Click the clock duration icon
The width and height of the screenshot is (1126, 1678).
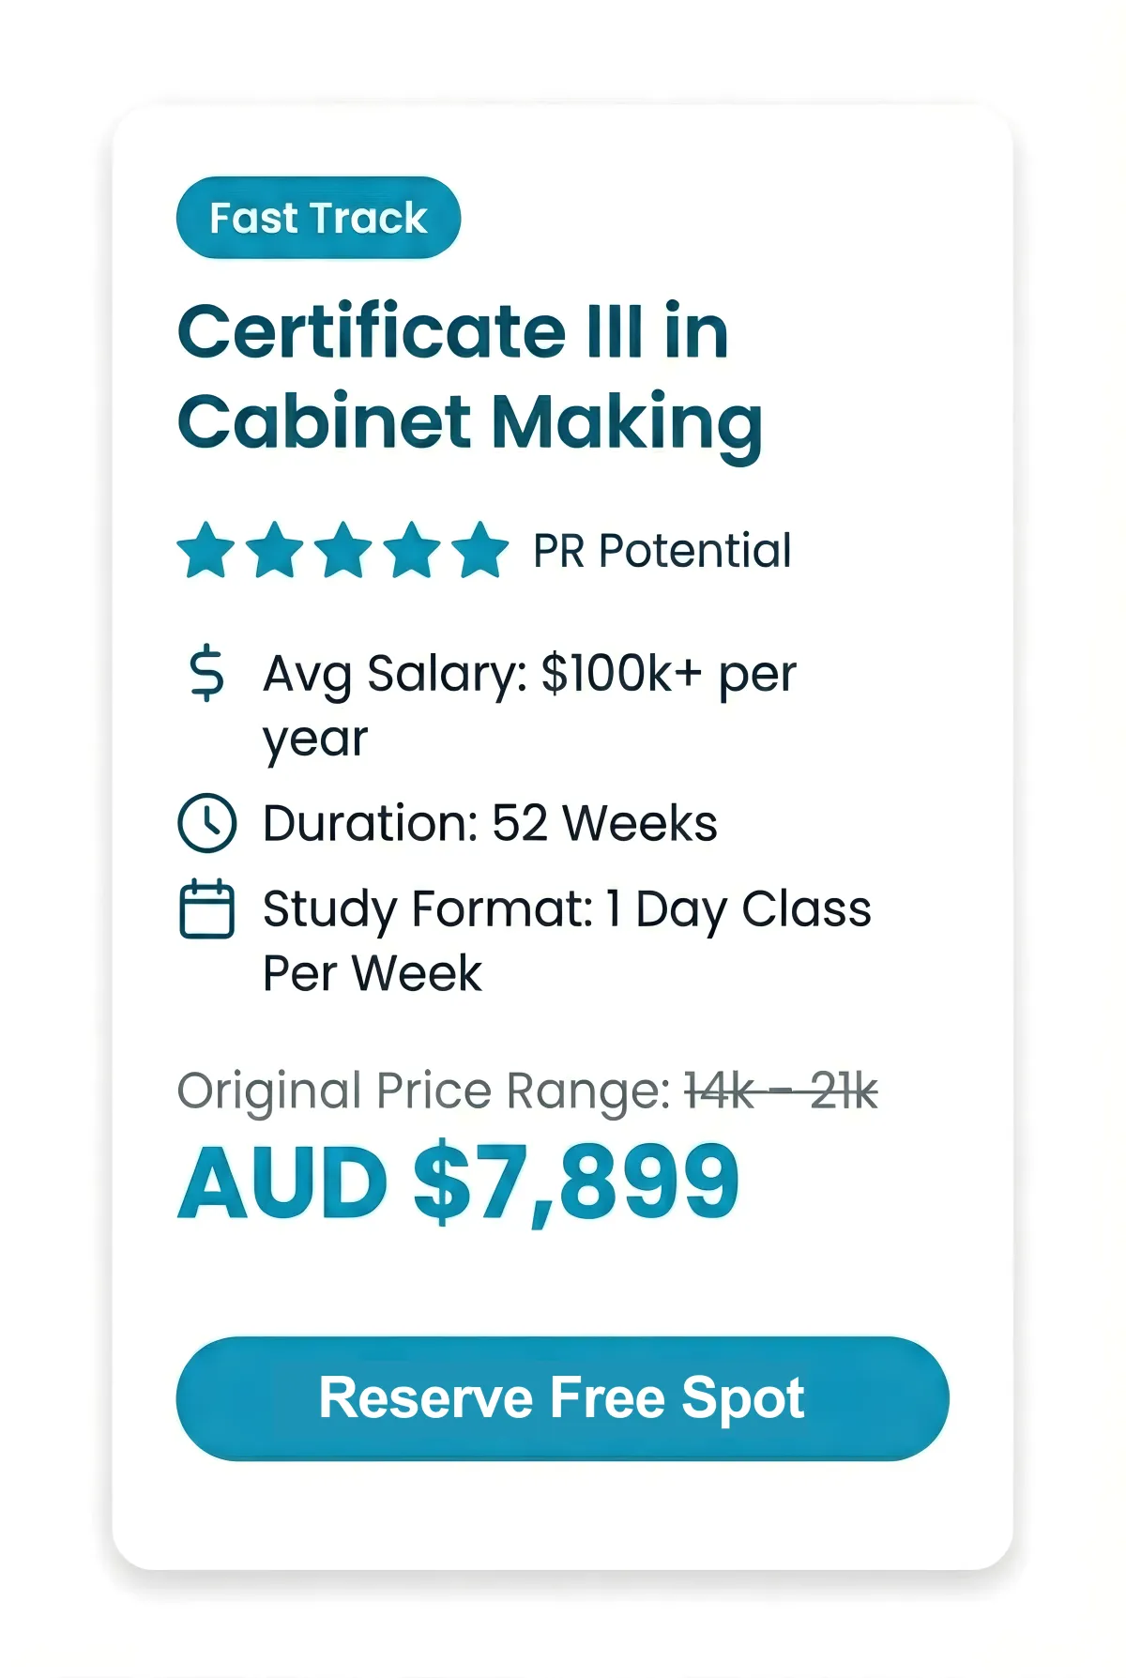[206, 823]
